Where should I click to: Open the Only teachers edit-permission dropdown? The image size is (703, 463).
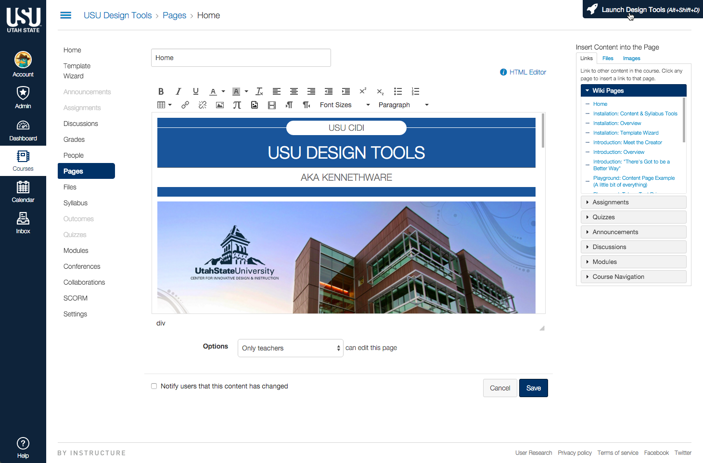pos(291,348)
